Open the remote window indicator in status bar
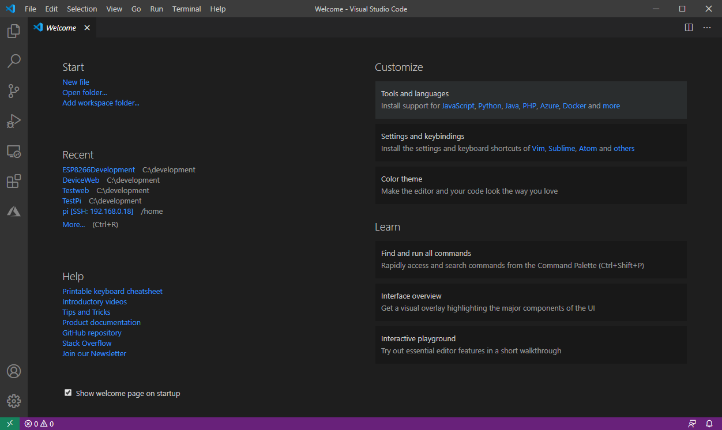 10,424
